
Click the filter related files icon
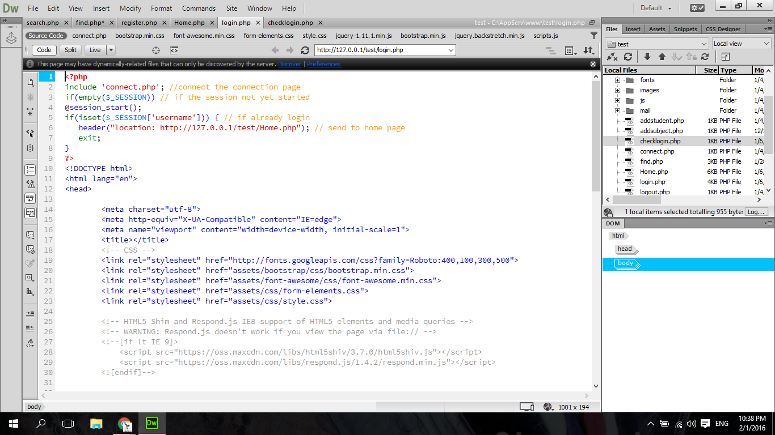click(594, 36)
